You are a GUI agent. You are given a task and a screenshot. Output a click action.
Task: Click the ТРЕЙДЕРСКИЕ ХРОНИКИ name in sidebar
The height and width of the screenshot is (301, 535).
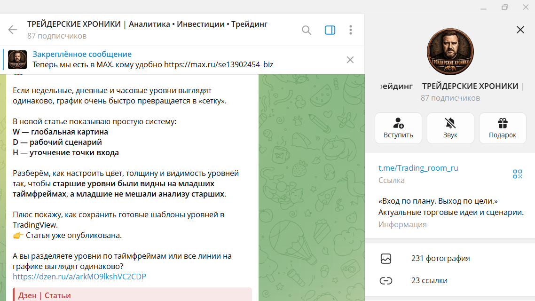pos(470,86)
